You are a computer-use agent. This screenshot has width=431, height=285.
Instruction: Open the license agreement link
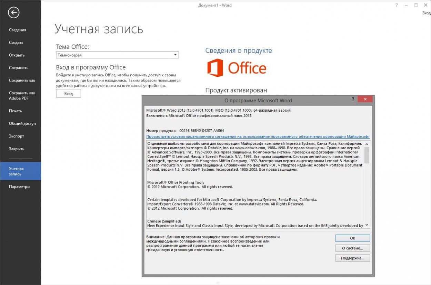coord(258,137)
